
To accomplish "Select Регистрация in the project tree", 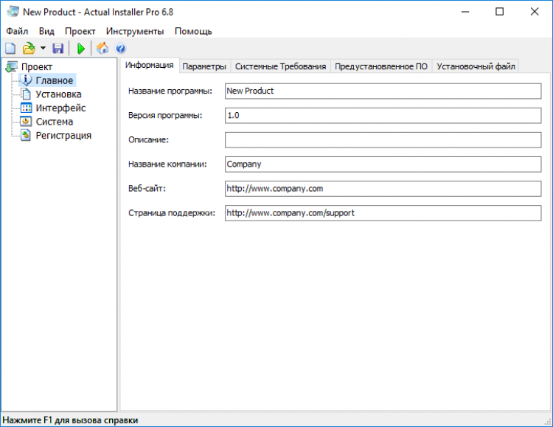I will (63, 136).
